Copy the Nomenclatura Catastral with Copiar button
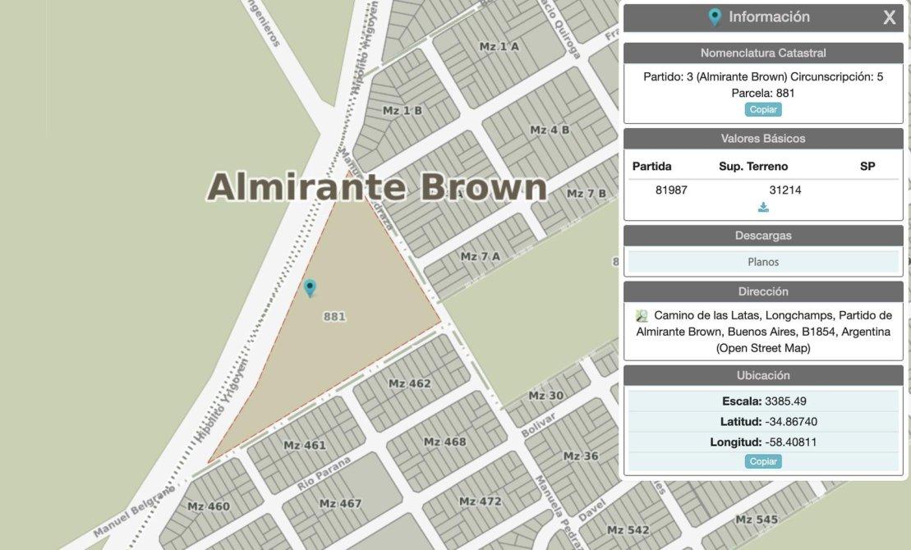This screenshot has width=911, height=550. [763, 110]
